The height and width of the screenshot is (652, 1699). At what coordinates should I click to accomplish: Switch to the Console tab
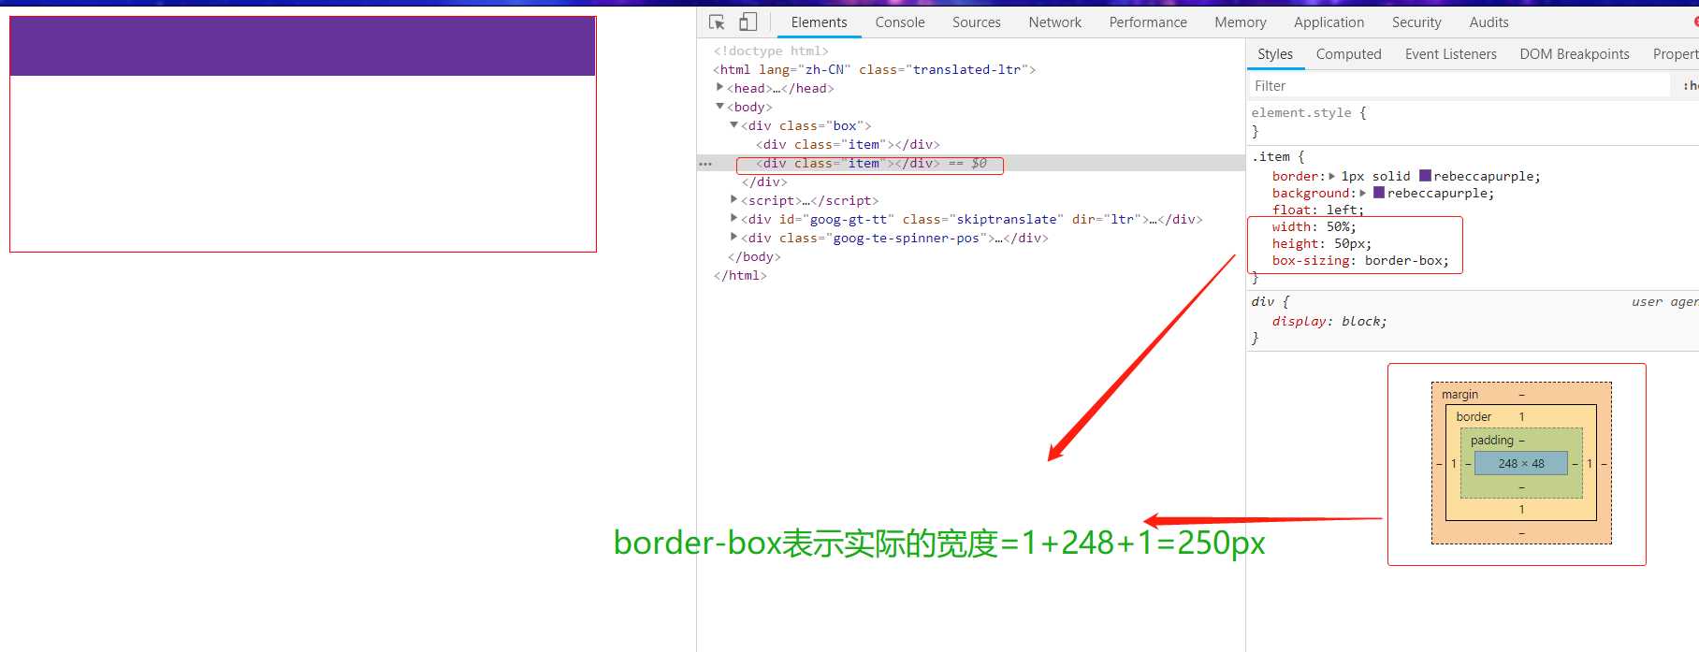tap(900, 22)
